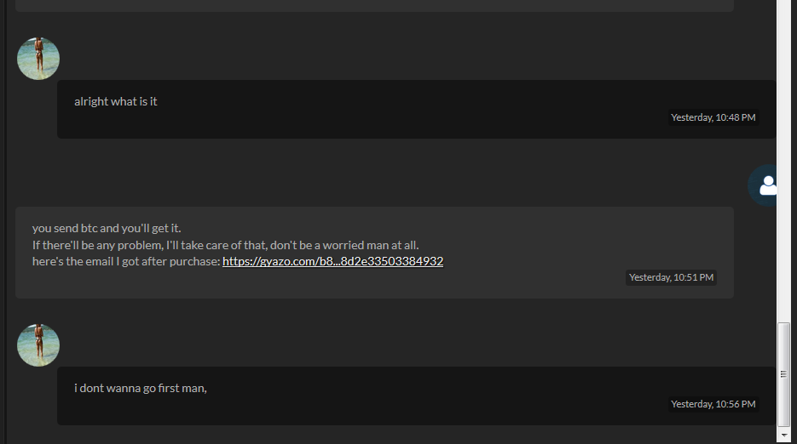
Task: Click the scrollbar down arrow
Action: (783, 435)
